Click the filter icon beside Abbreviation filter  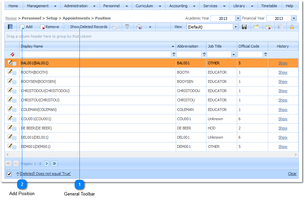tap(204, 54)
